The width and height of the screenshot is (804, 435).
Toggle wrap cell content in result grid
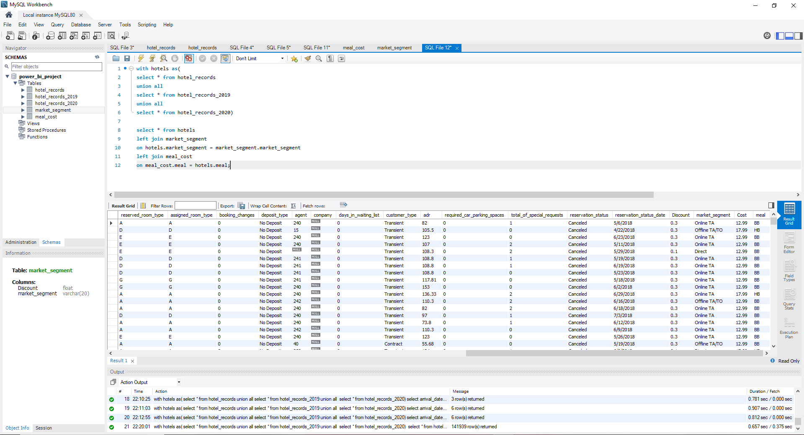294,206
